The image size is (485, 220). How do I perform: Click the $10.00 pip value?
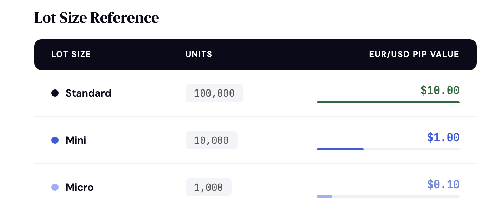440,91
